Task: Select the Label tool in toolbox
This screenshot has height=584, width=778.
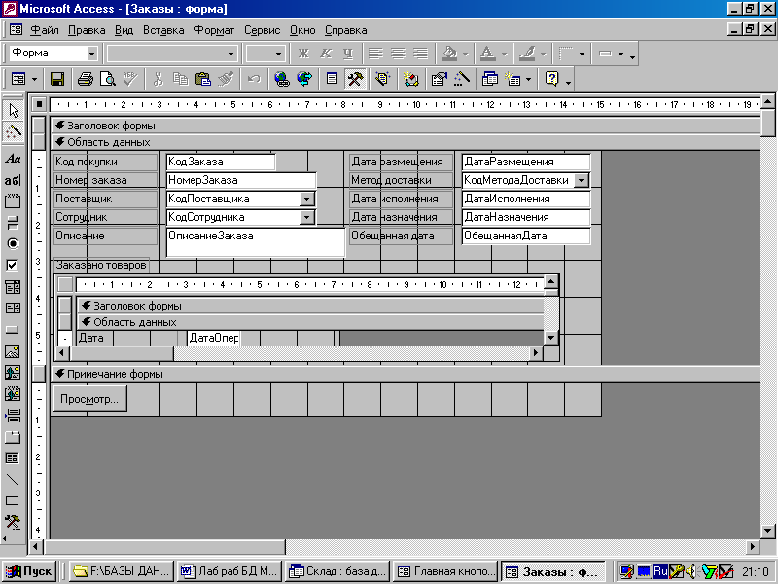Action: click(13, 158)
